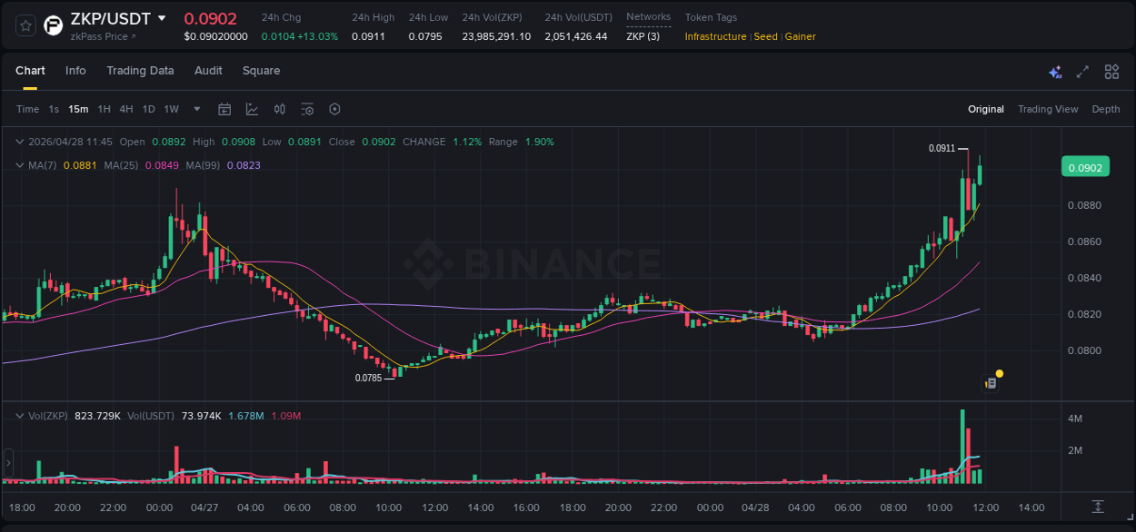Switch to the Trading Data tab
This screenshot has width=1136, height=532.
point(141,71)
